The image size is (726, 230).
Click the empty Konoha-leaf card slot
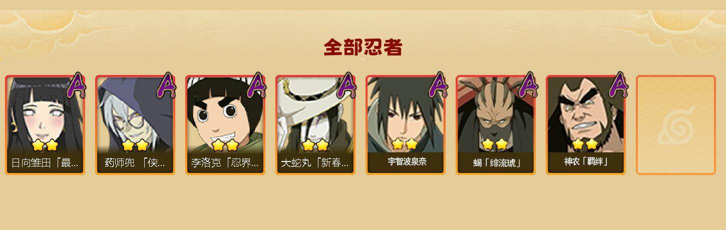(676, 125)
